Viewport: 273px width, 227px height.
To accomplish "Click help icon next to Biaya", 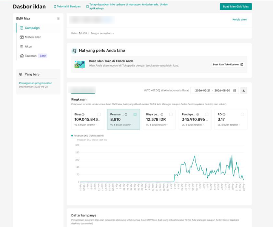I will [83, 115].
